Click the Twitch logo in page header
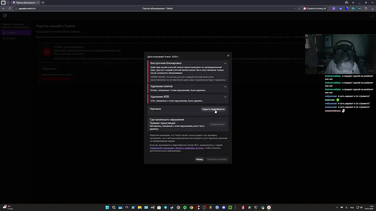The image size is (376, 211). [5, 16]
